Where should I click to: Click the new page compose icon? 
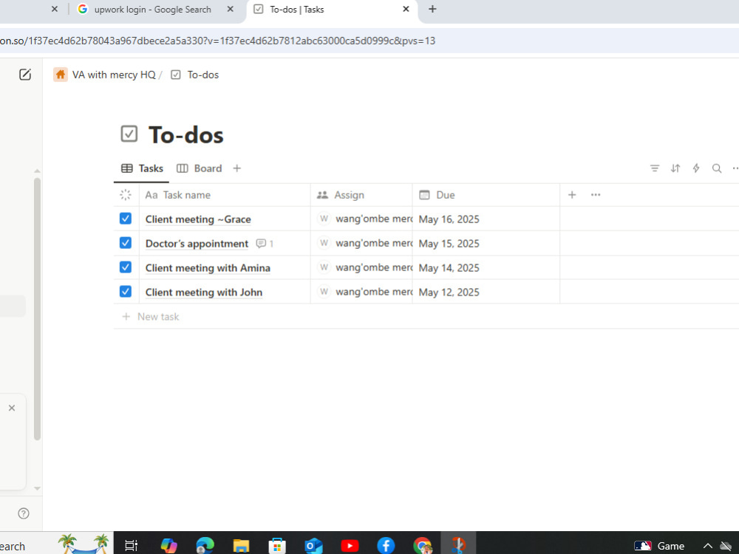(x=25, y=75)
